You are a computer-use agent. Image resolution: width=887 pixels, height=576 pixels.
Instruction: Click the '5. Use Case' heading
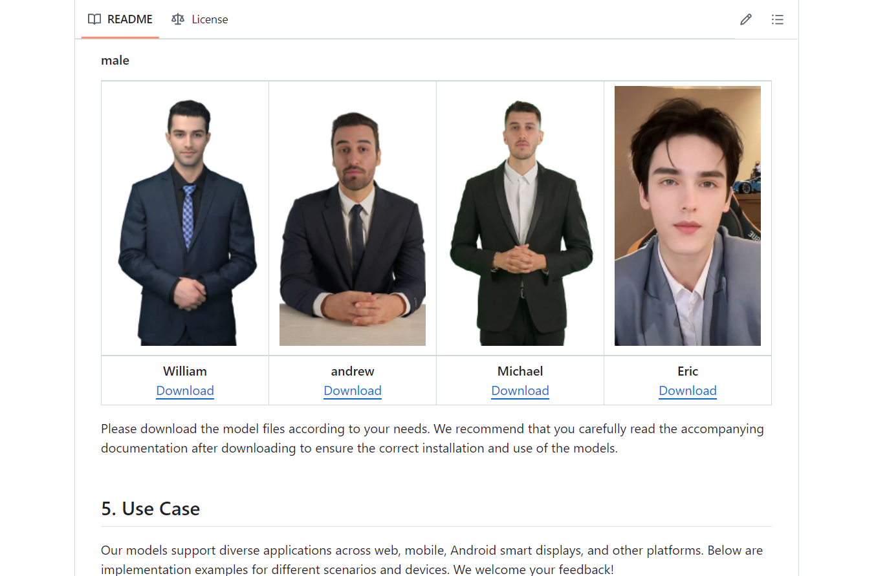150,509
